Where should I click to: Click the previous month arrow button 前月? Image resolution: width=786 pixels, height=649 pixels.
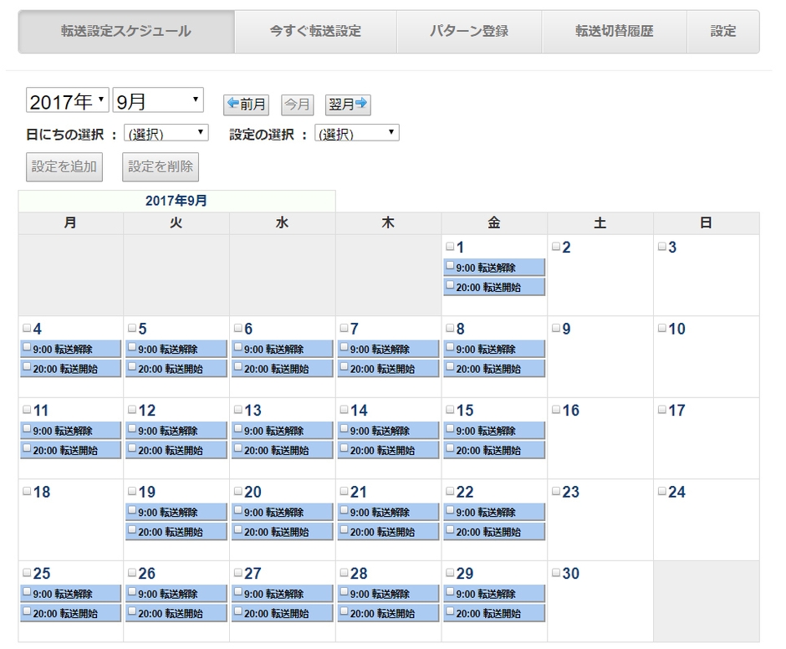(246, 105)
